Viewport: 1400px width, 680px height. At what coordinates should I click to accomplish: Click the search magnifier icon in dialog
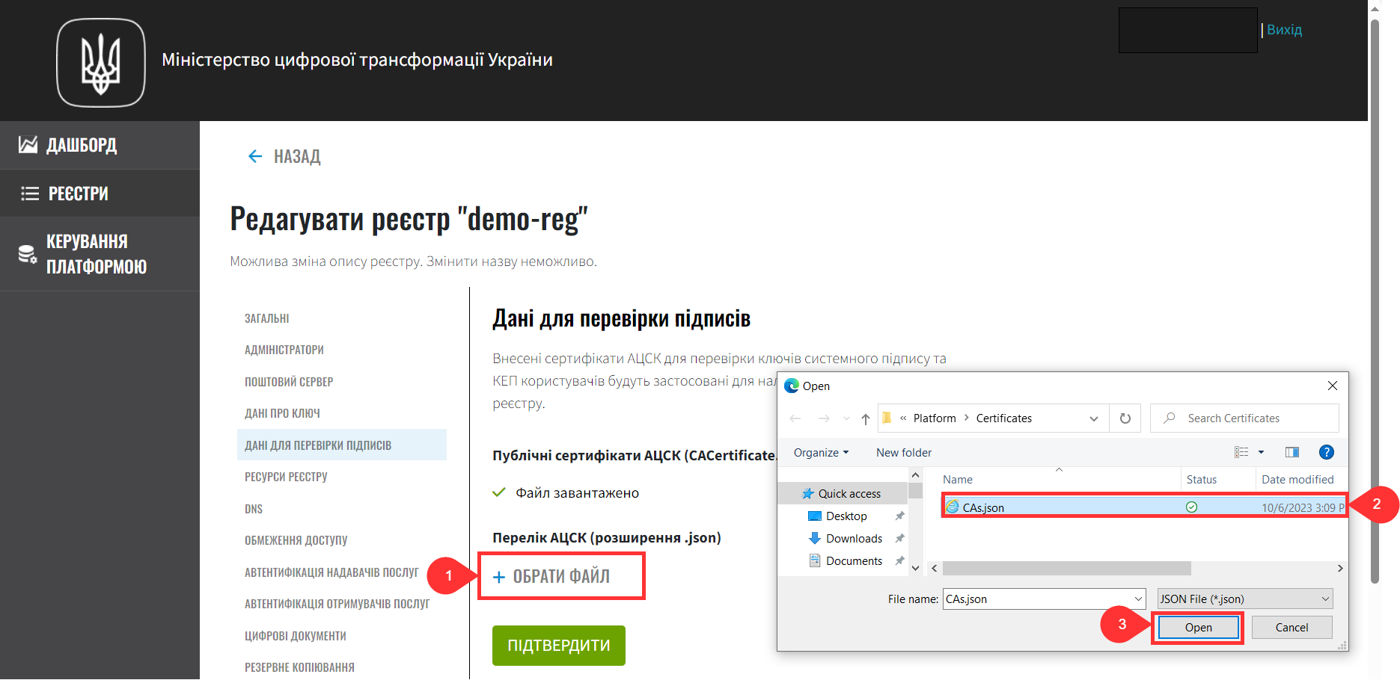[x=1170, y=418]
